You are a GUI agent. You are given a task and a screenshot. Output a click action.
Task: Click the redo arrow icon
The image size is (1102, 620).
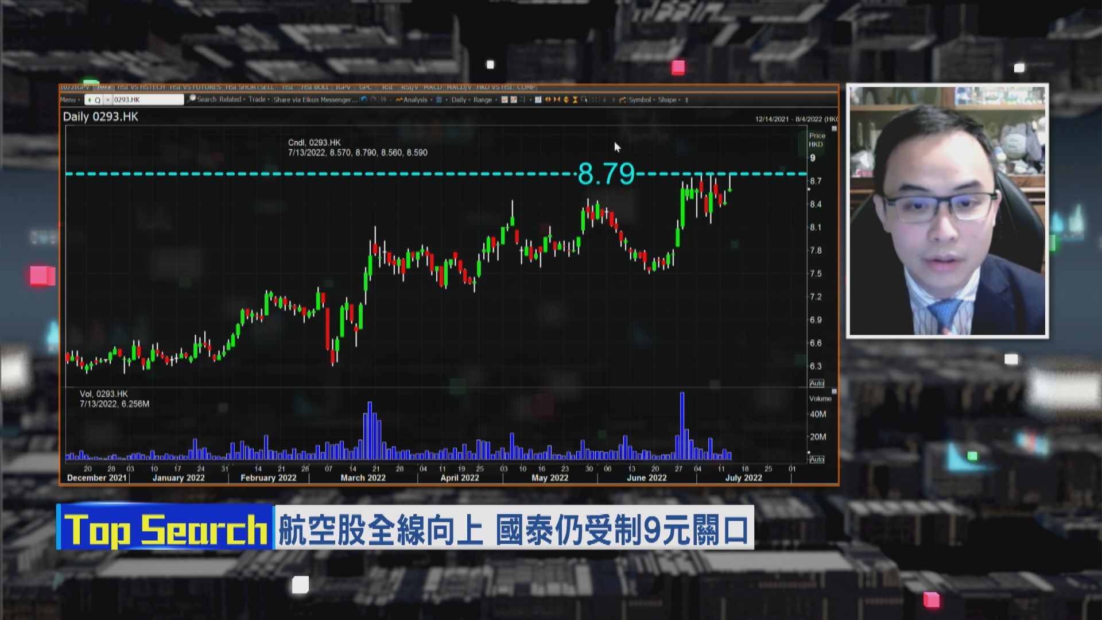coord(374,99)
